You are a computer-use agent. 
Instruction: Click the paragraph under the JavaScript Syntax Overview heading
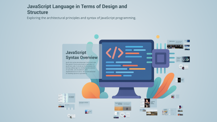pos(81,68)
